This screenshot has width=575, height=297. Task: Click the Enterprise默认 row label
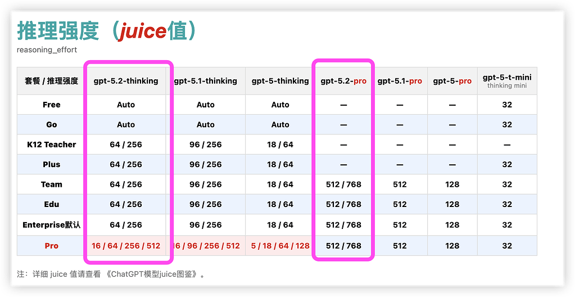[51, 224]
